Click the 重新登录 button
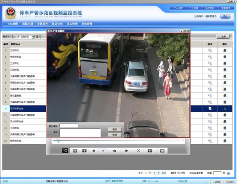This screenshot has height=184, width=237. click(226, 8)
